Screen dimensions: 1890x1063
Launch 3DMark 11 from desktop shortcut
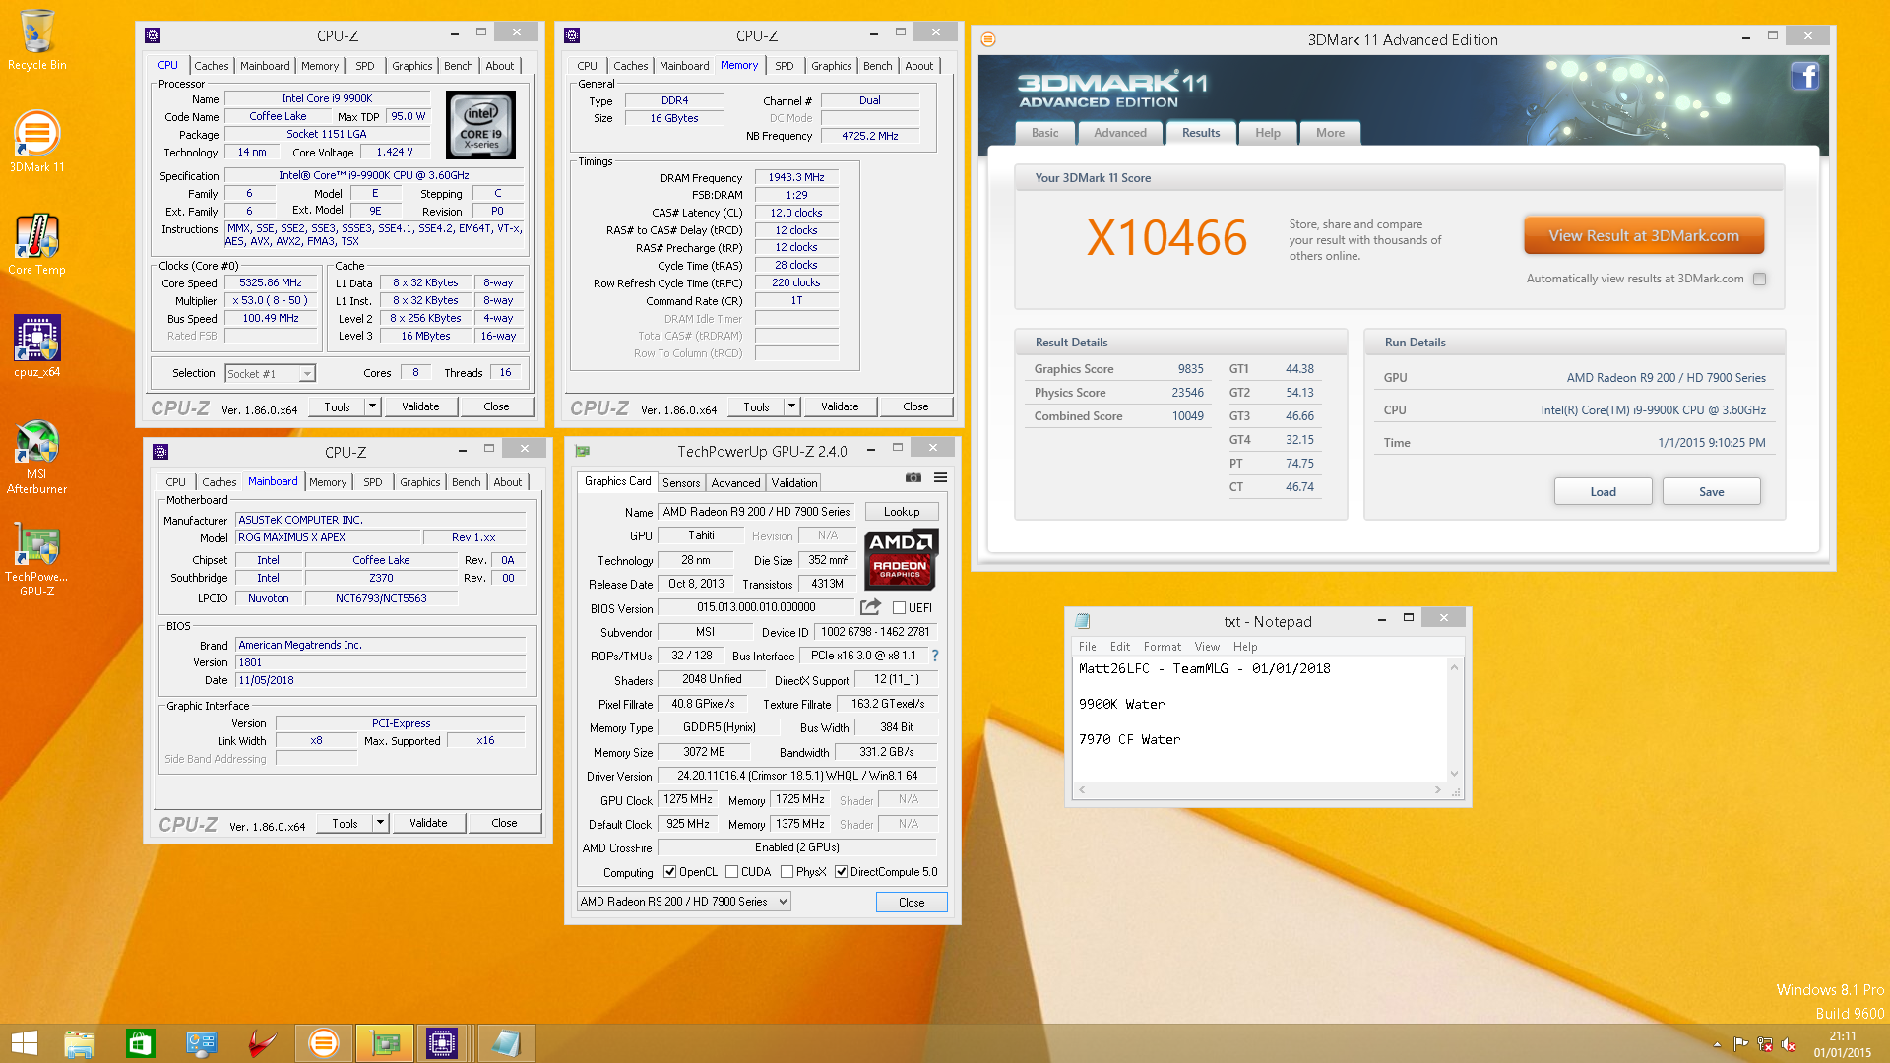click(36, 142)
